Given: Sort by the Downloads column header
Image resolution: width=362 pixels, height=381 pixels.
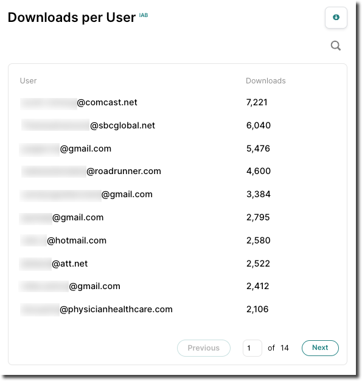Looking at the screenshot, I should point(265,81).
